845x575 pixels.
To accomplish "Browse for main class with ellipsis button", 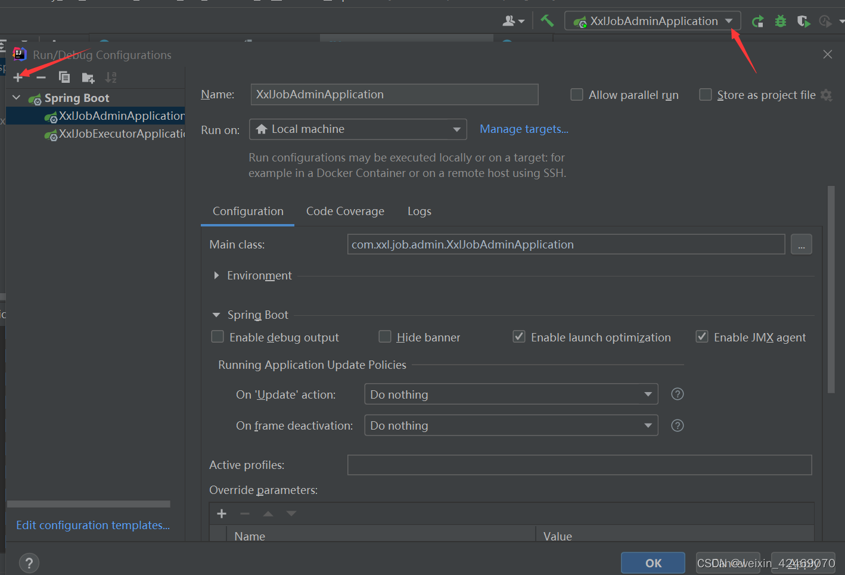I will pyautogui.click(x=801, y=244).
